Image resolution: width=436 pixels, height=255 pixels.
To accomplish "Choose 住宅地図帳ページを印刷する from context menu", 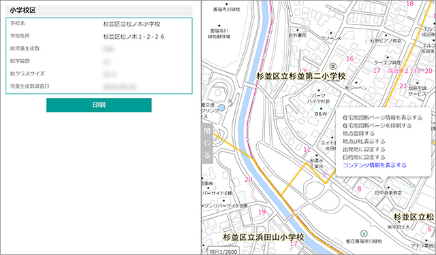I will click(377, 126).
